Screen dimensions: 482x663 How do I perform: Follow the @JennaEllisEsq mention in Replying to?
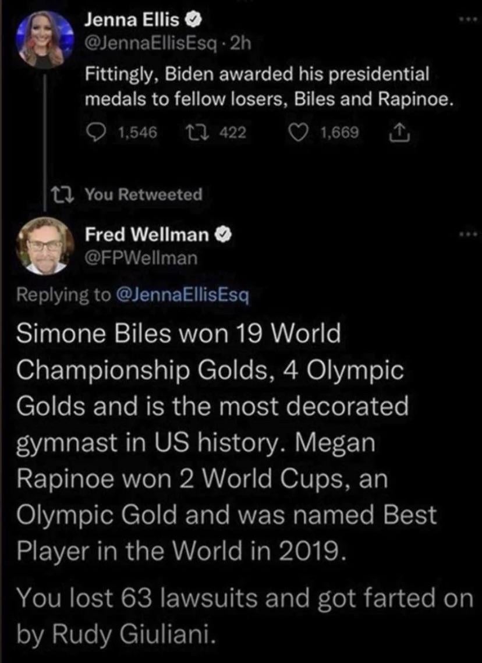[183, 295]
